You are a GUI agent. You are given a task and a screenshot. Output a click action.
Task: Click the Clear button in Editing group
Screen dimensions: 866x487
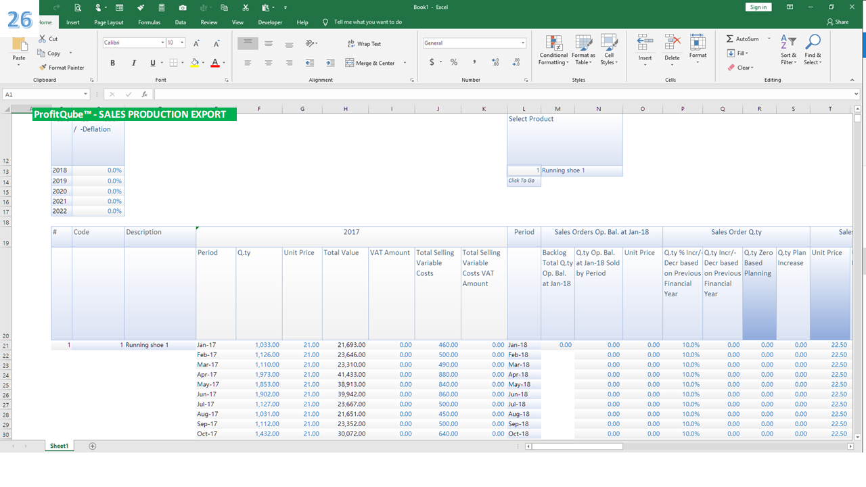click(739, 68)
